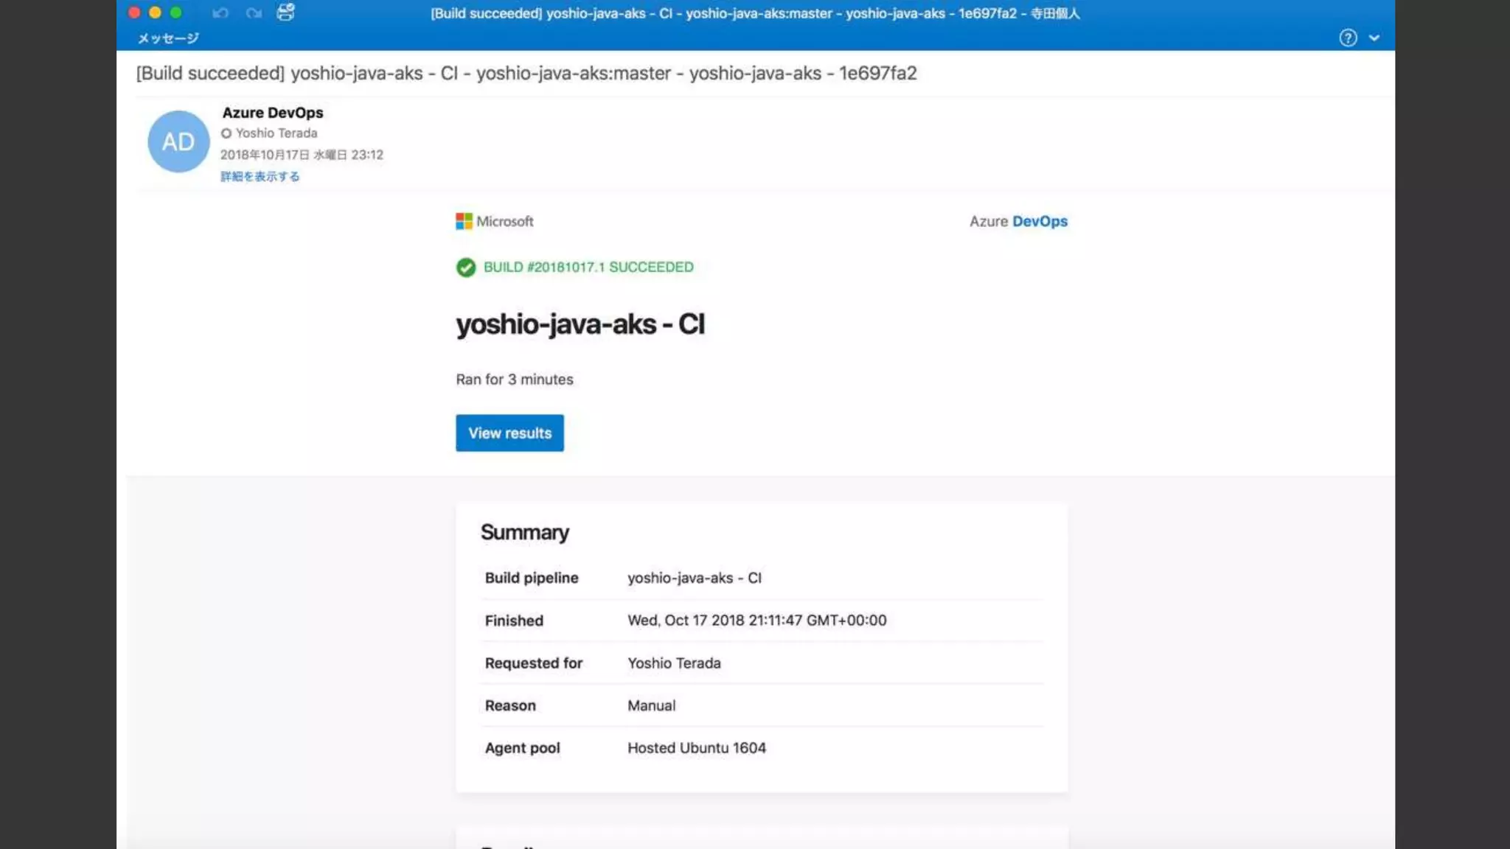The height and width of the screenshot is (849, 1510).
Task: Click the yoshio-java-aks - CI heading
Action: coord(580,324)
